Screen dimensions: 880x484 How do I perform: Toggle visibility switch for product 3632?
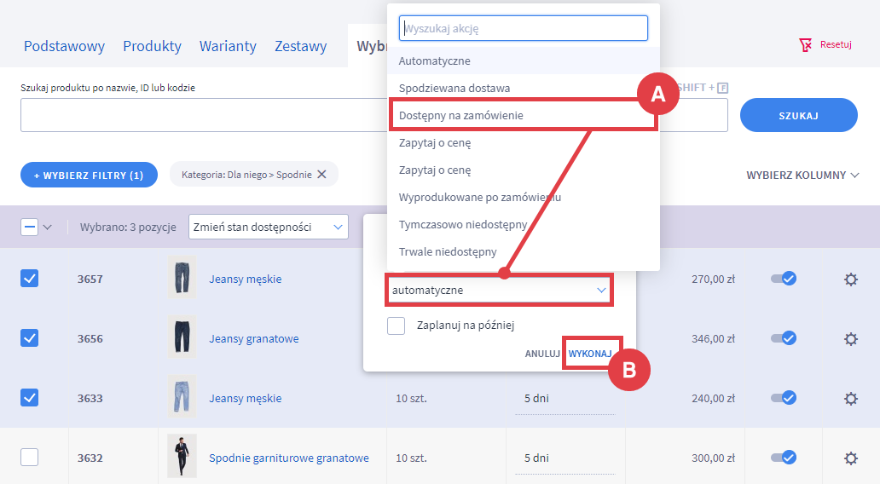784,457
